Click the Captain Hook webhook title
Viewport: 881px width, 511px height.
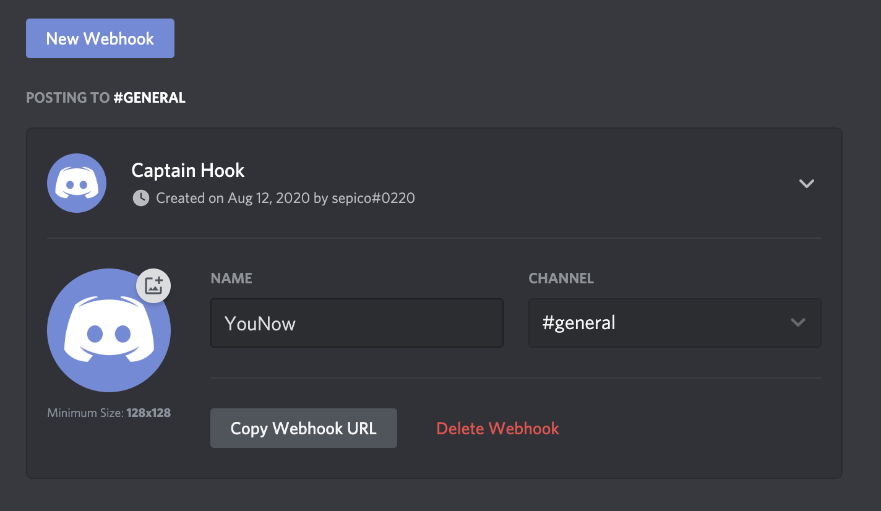[188, 170]
